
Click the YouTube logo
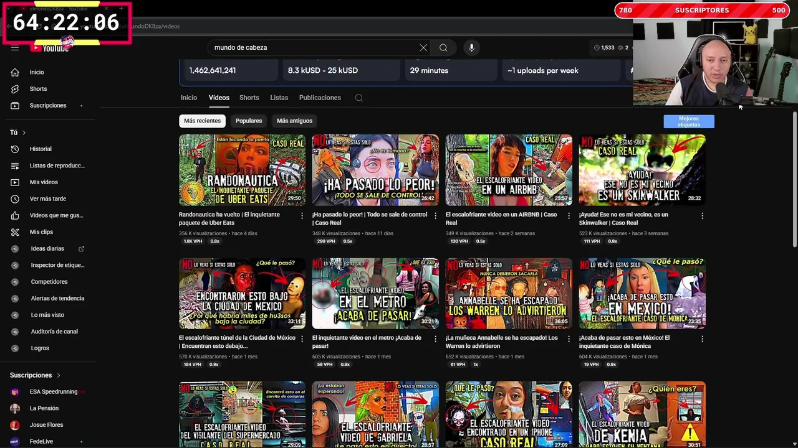[50, 48]
